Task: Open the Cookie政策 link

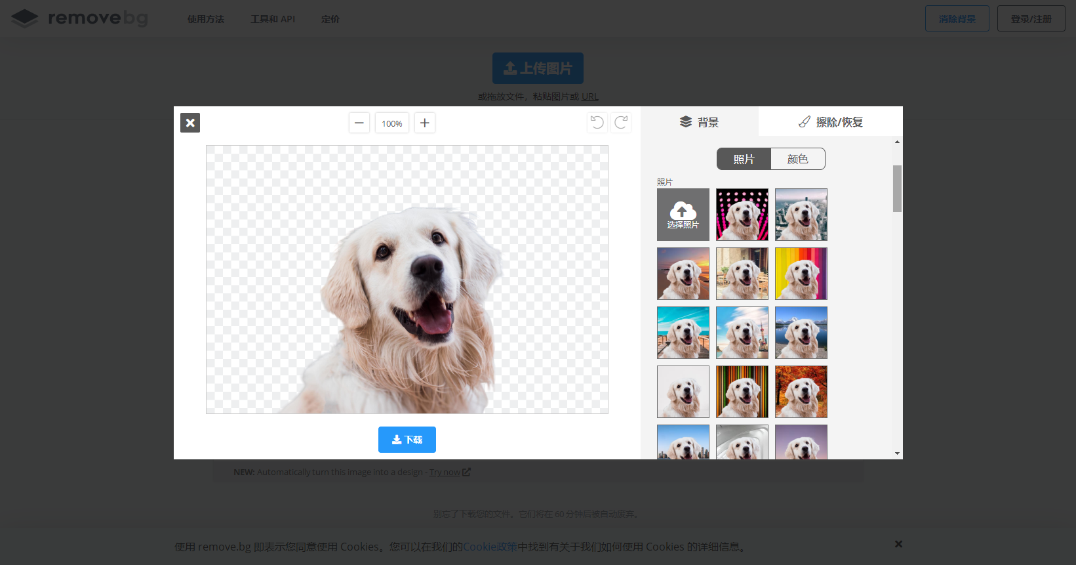Action: 490,547
